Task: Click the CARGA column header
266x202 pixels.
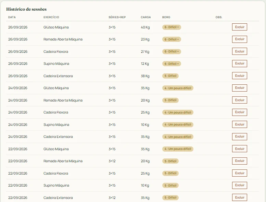Action: click(x=146, y=17)
